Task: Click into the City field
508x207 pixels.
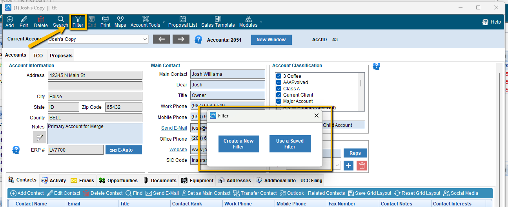Action: [x=95, y=97]
